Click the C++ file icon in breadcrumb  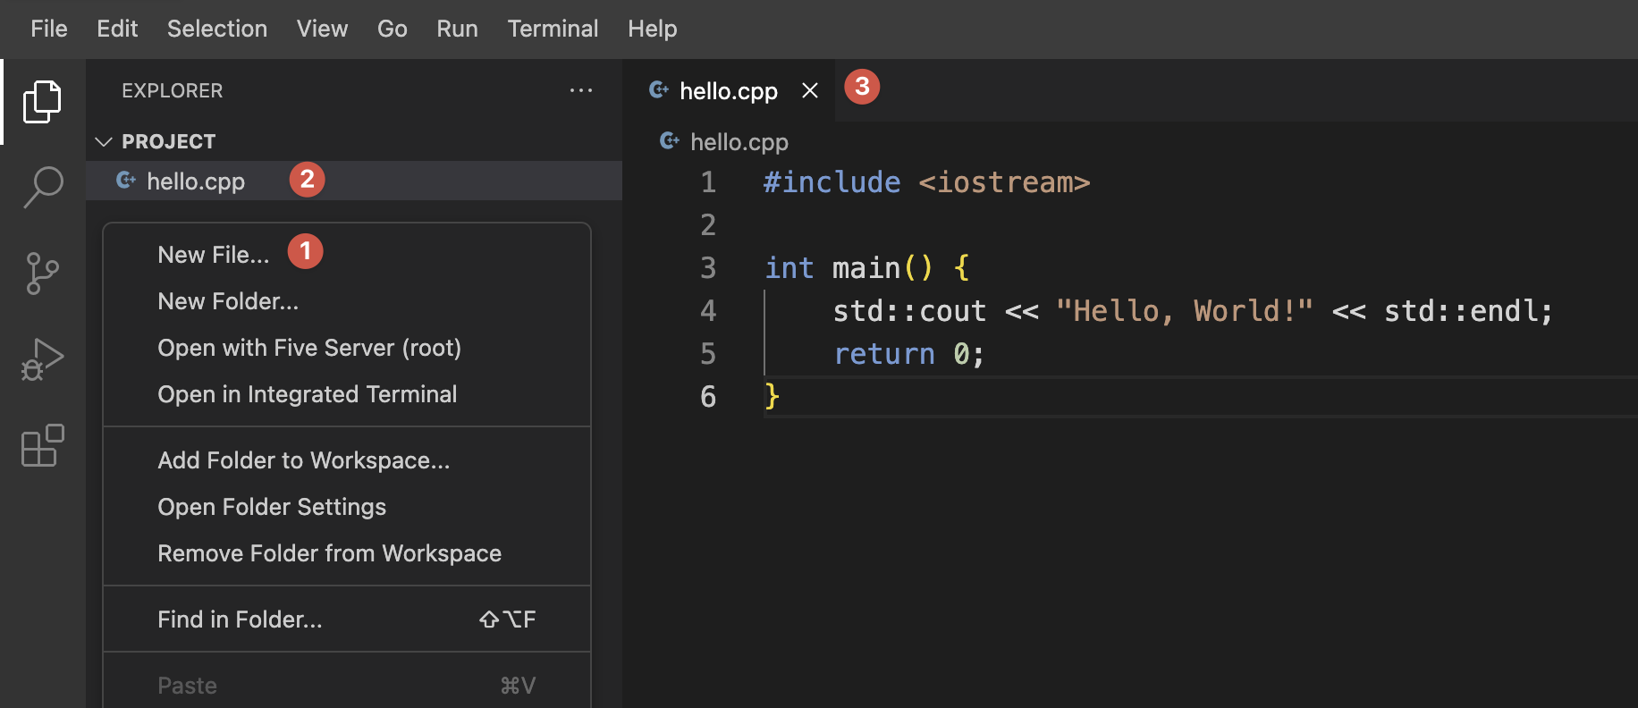tap(669, 141)
